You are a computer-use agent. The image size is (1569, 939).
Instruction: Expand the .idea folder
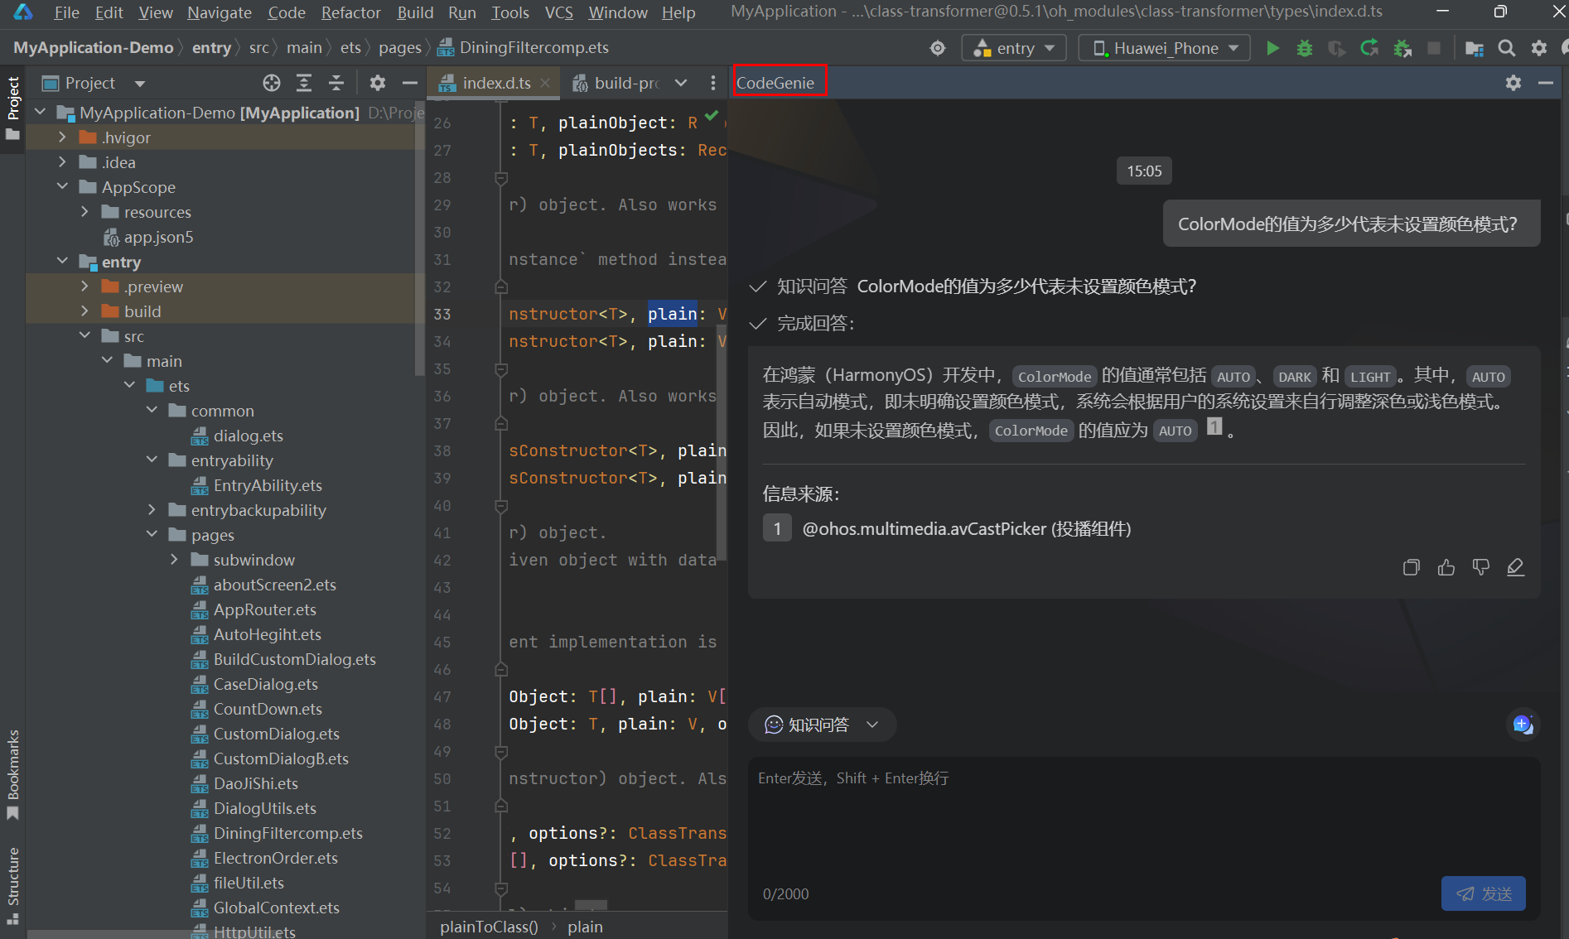coord(62,162)
